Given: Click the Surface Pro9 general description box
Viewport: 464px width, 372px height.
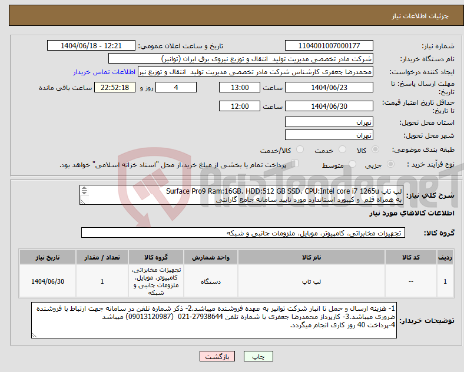Looking at the screenshot, I should pos(241,195).
